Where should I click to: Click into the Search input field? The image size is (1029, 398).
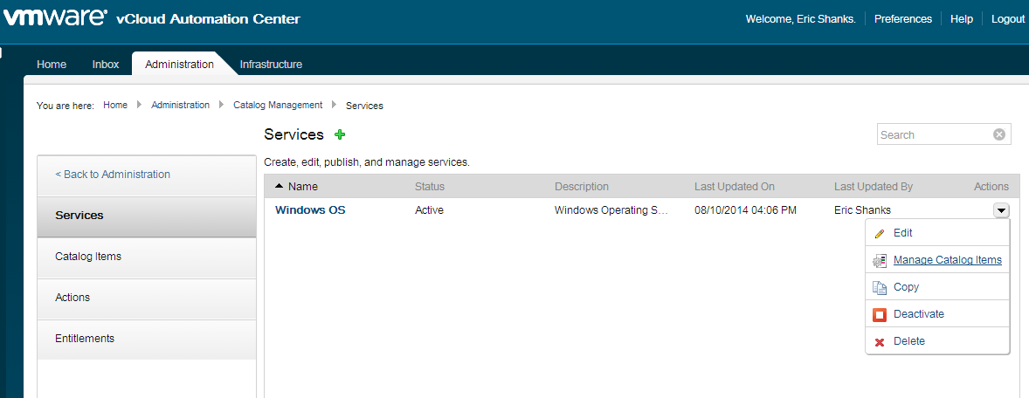933,134
